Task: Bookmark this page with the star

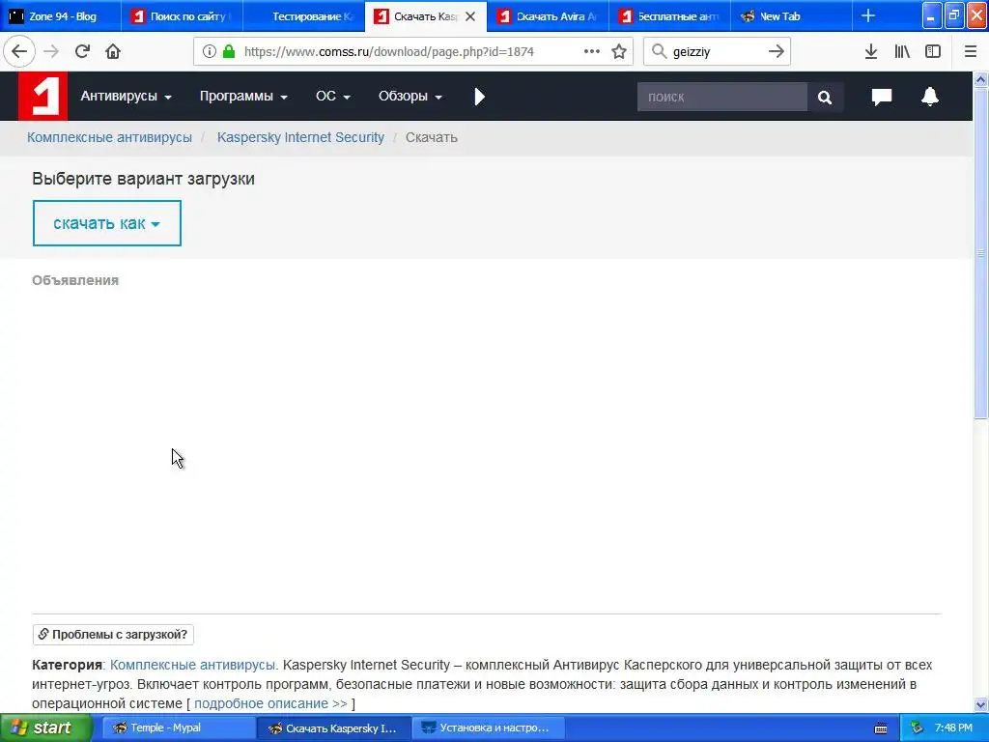Action: tap(619, 52)
